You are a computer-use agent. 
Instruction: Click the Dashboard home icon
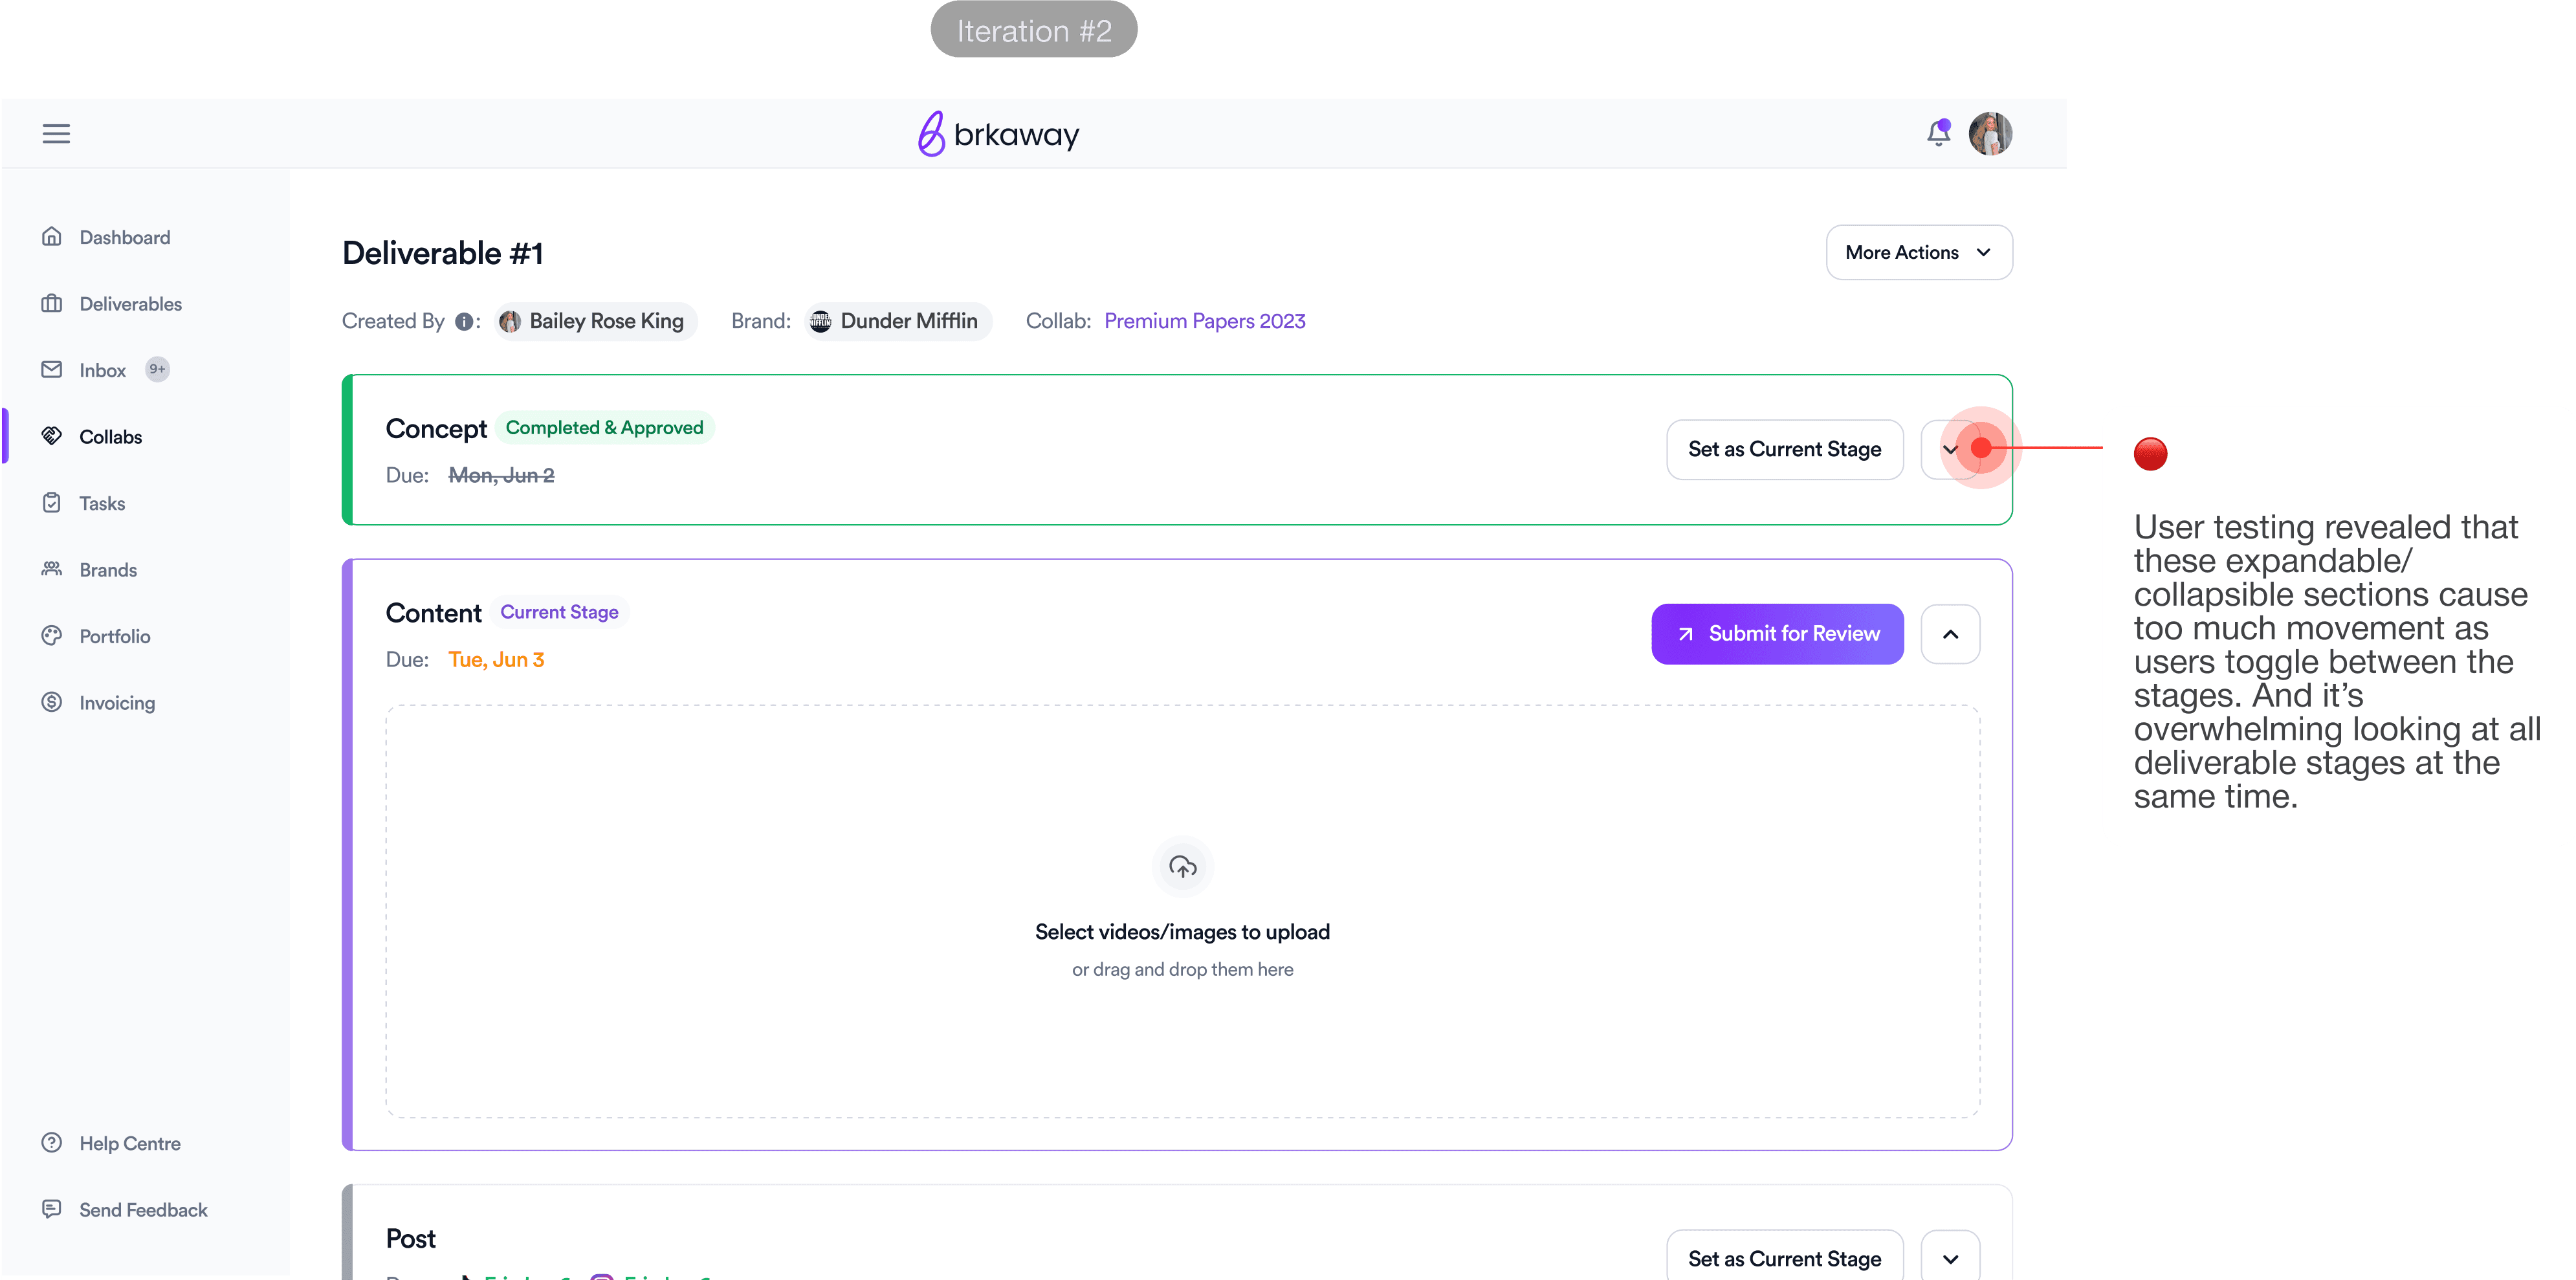click(52, 237)
